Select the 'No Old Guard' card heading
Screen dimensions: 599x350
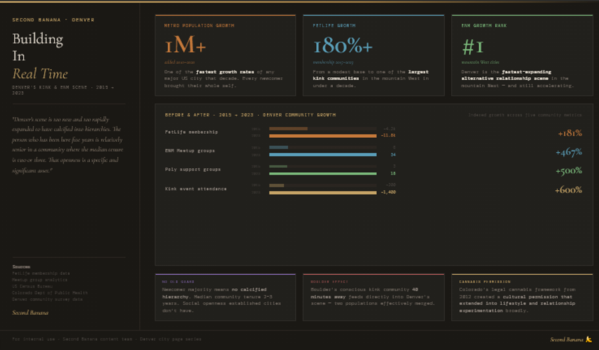pyautogui.click(x=178, y=281)
